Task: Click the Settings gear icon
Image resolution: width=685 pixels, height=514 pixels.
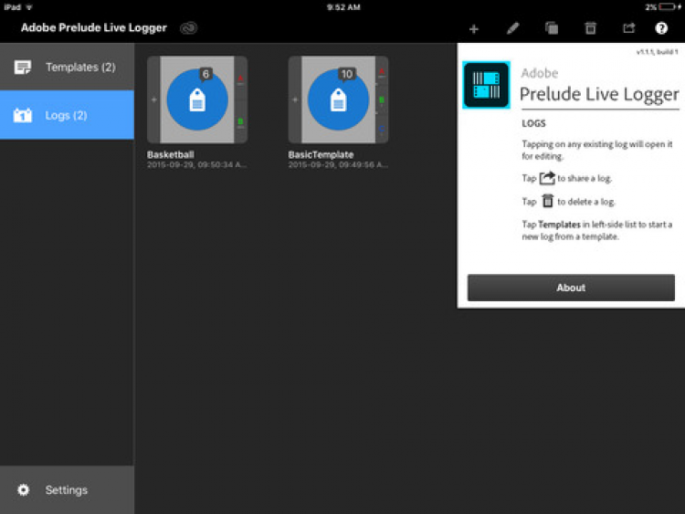Action: (x=23, y=489)
